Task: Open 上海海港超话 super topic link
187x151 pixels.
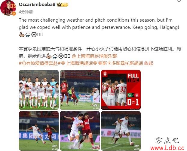Action: pyautogui.click(x=79, y=63)
